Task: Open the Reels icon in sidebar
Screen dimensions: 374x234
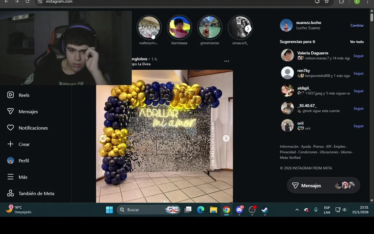Action: (10, 95)
